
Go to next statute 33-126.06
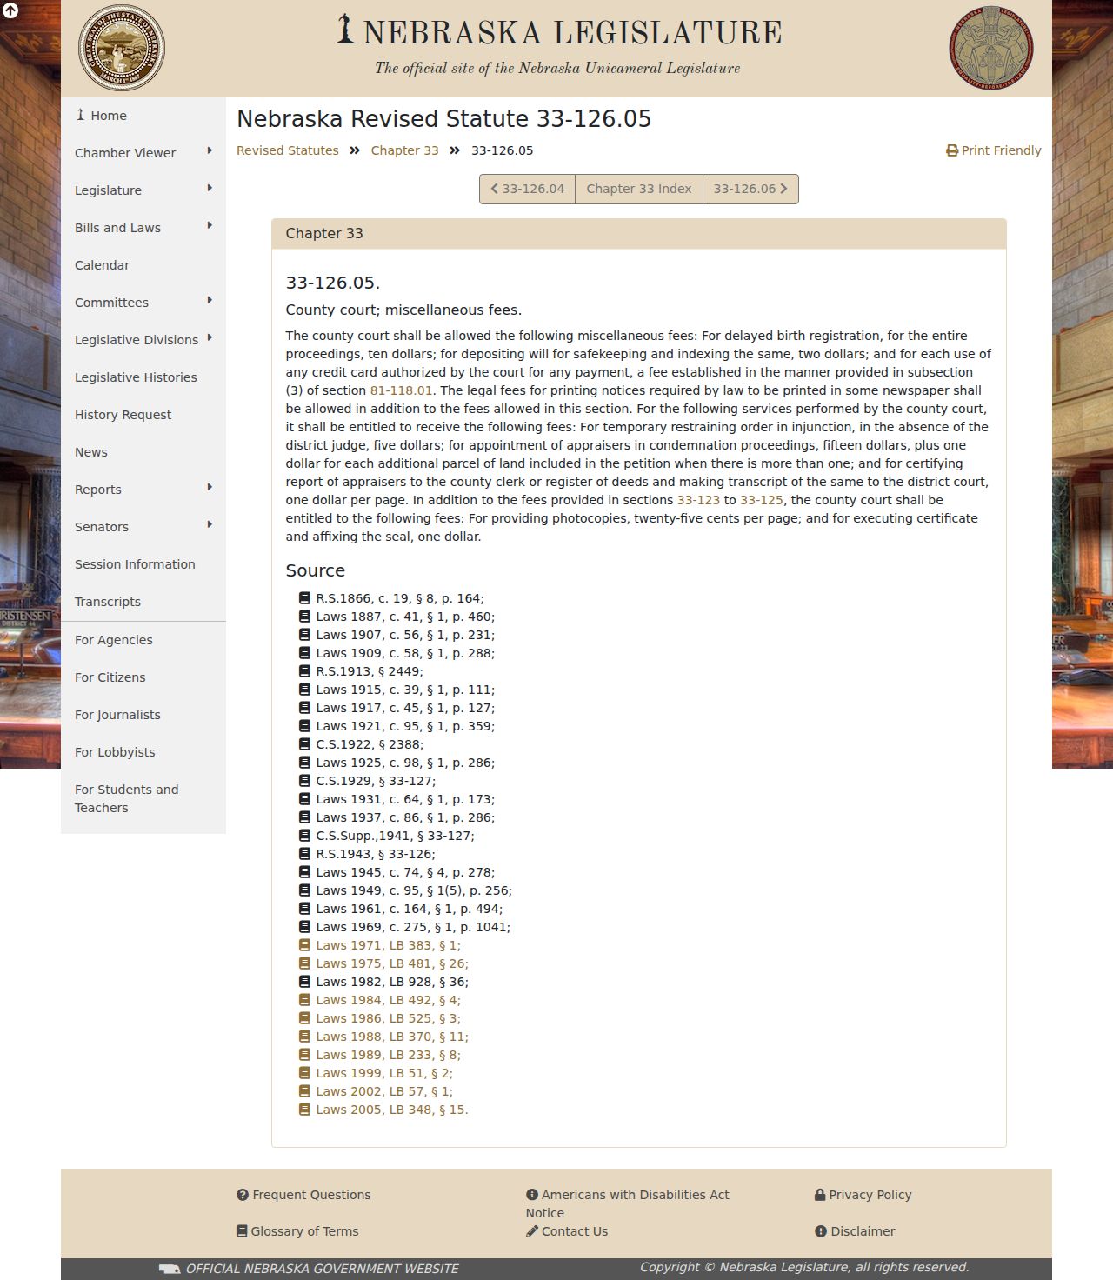pyautogui.click(x=750, y=189)
